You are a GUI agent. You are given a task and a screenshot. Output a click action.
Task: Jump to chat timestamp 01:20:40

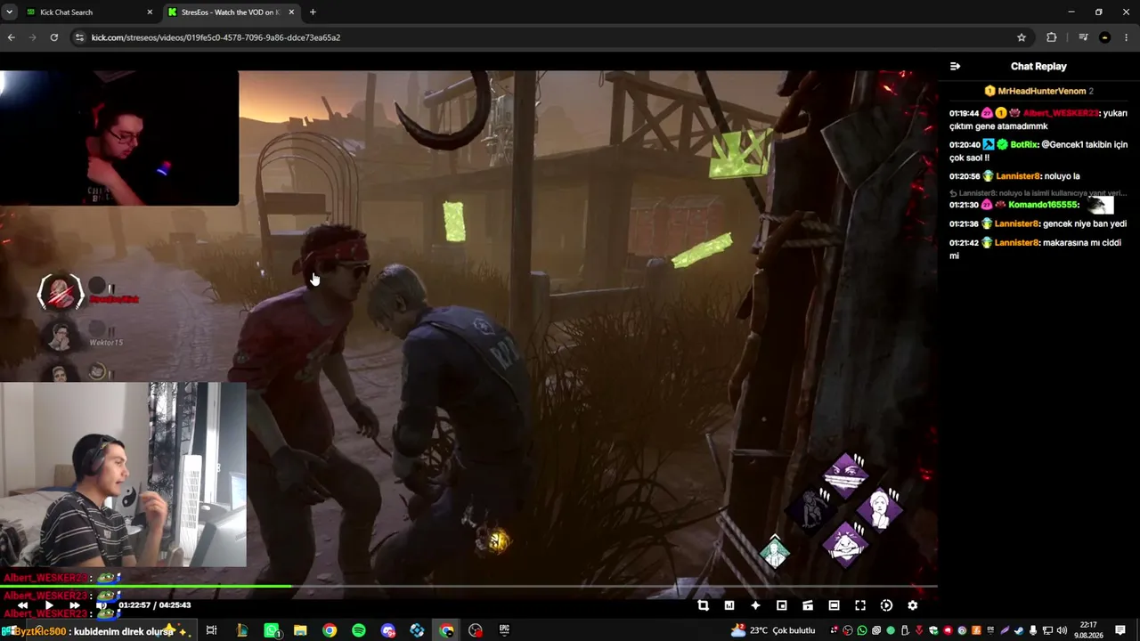pyautogui.click(x=964, y=144)
